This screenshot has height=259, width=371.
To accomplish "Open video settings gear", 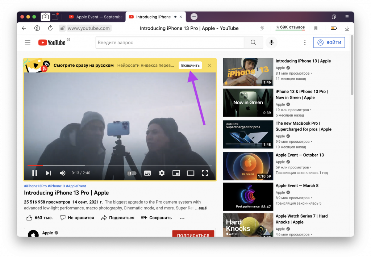I will pyautogui.click(x=162, y=173).
